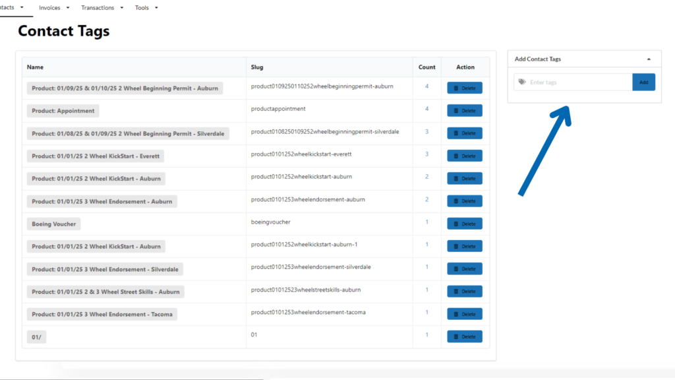Delete the Boeing Voucher tag
The width and height of the screenshot is (675, 380).
pyautogui.click(x=465, y=224)
